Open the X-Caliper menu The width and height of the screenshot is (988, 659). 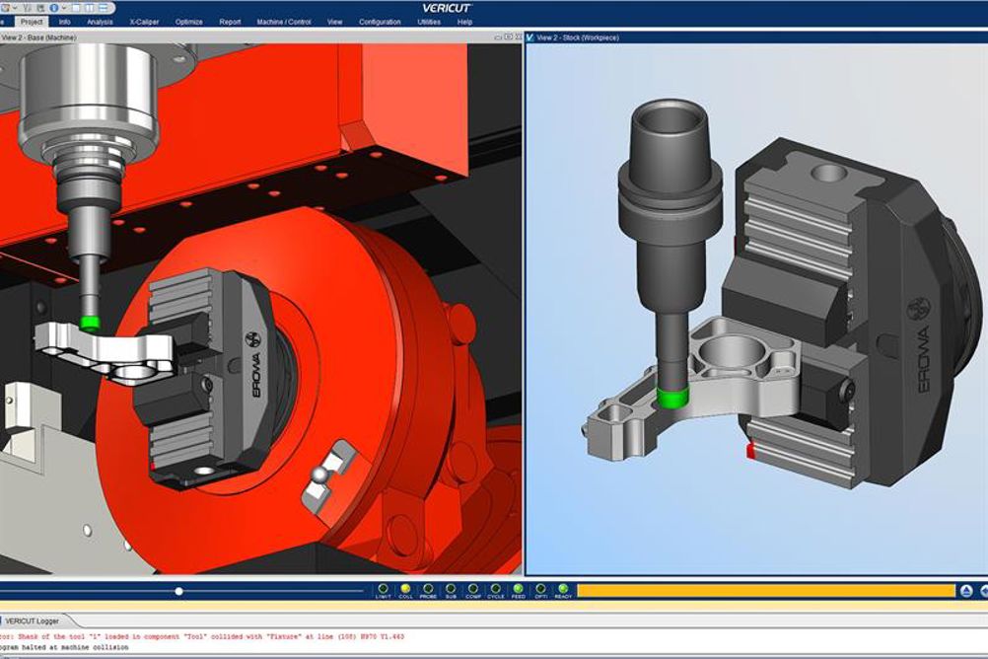[144, 22]
